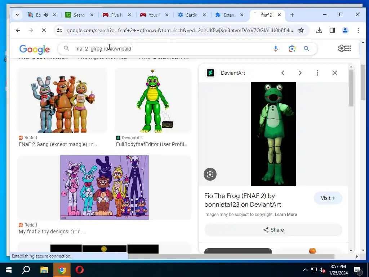Switch to the Extensions tab
This screenshot has height=277, width=369.
coord(229,15)
